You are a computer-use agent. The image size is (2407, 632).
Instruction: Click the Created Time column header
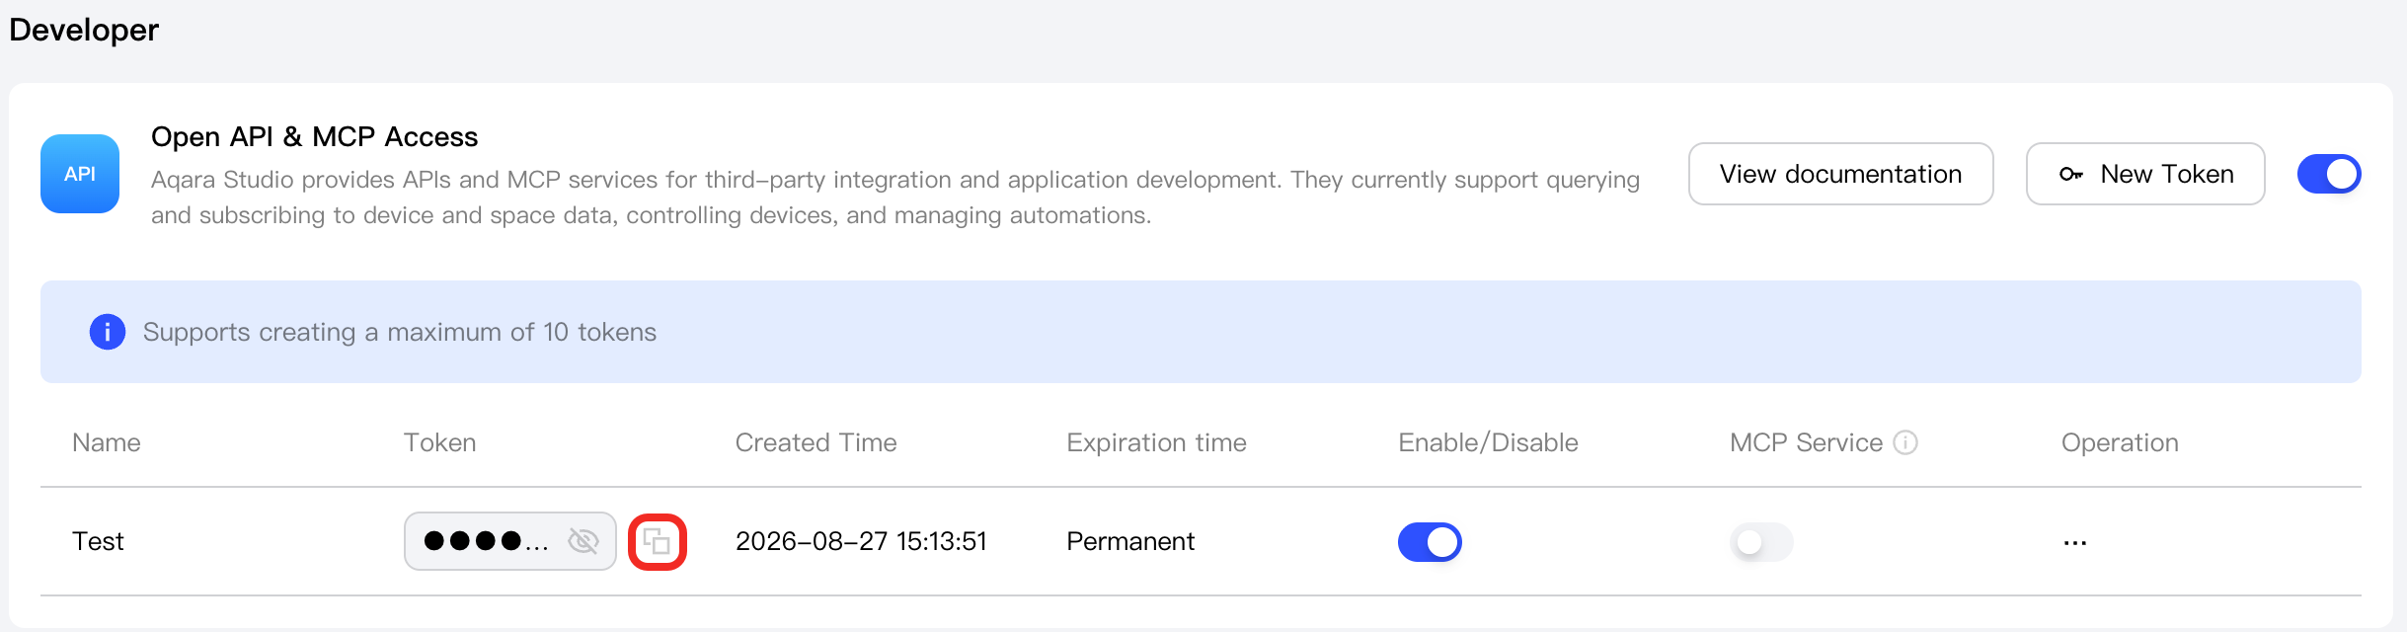click(x=815, y=442)
